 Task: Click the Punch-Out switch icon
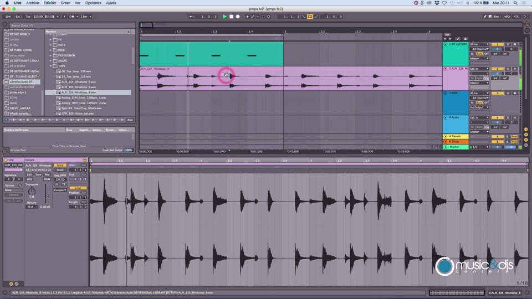click(316, 16)
